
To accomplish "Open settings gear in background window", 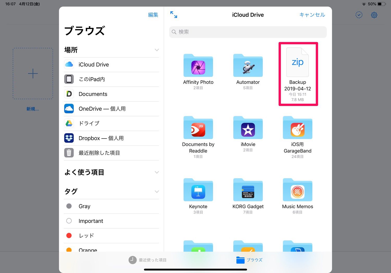I will pos(374,15).
